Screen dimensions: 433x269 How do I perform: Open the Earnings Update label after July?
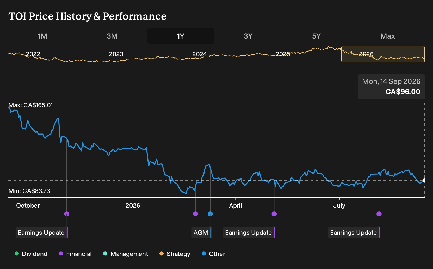pos(354,233)
